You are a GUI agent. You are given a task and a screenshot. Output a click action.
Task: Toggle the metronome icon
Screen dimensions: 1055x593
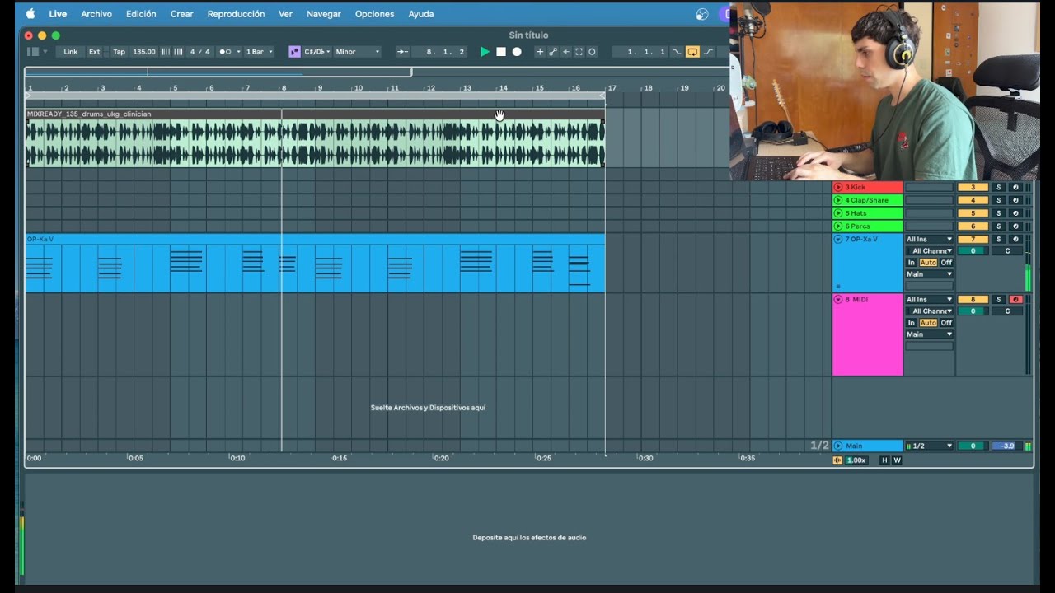coord(225,51)
